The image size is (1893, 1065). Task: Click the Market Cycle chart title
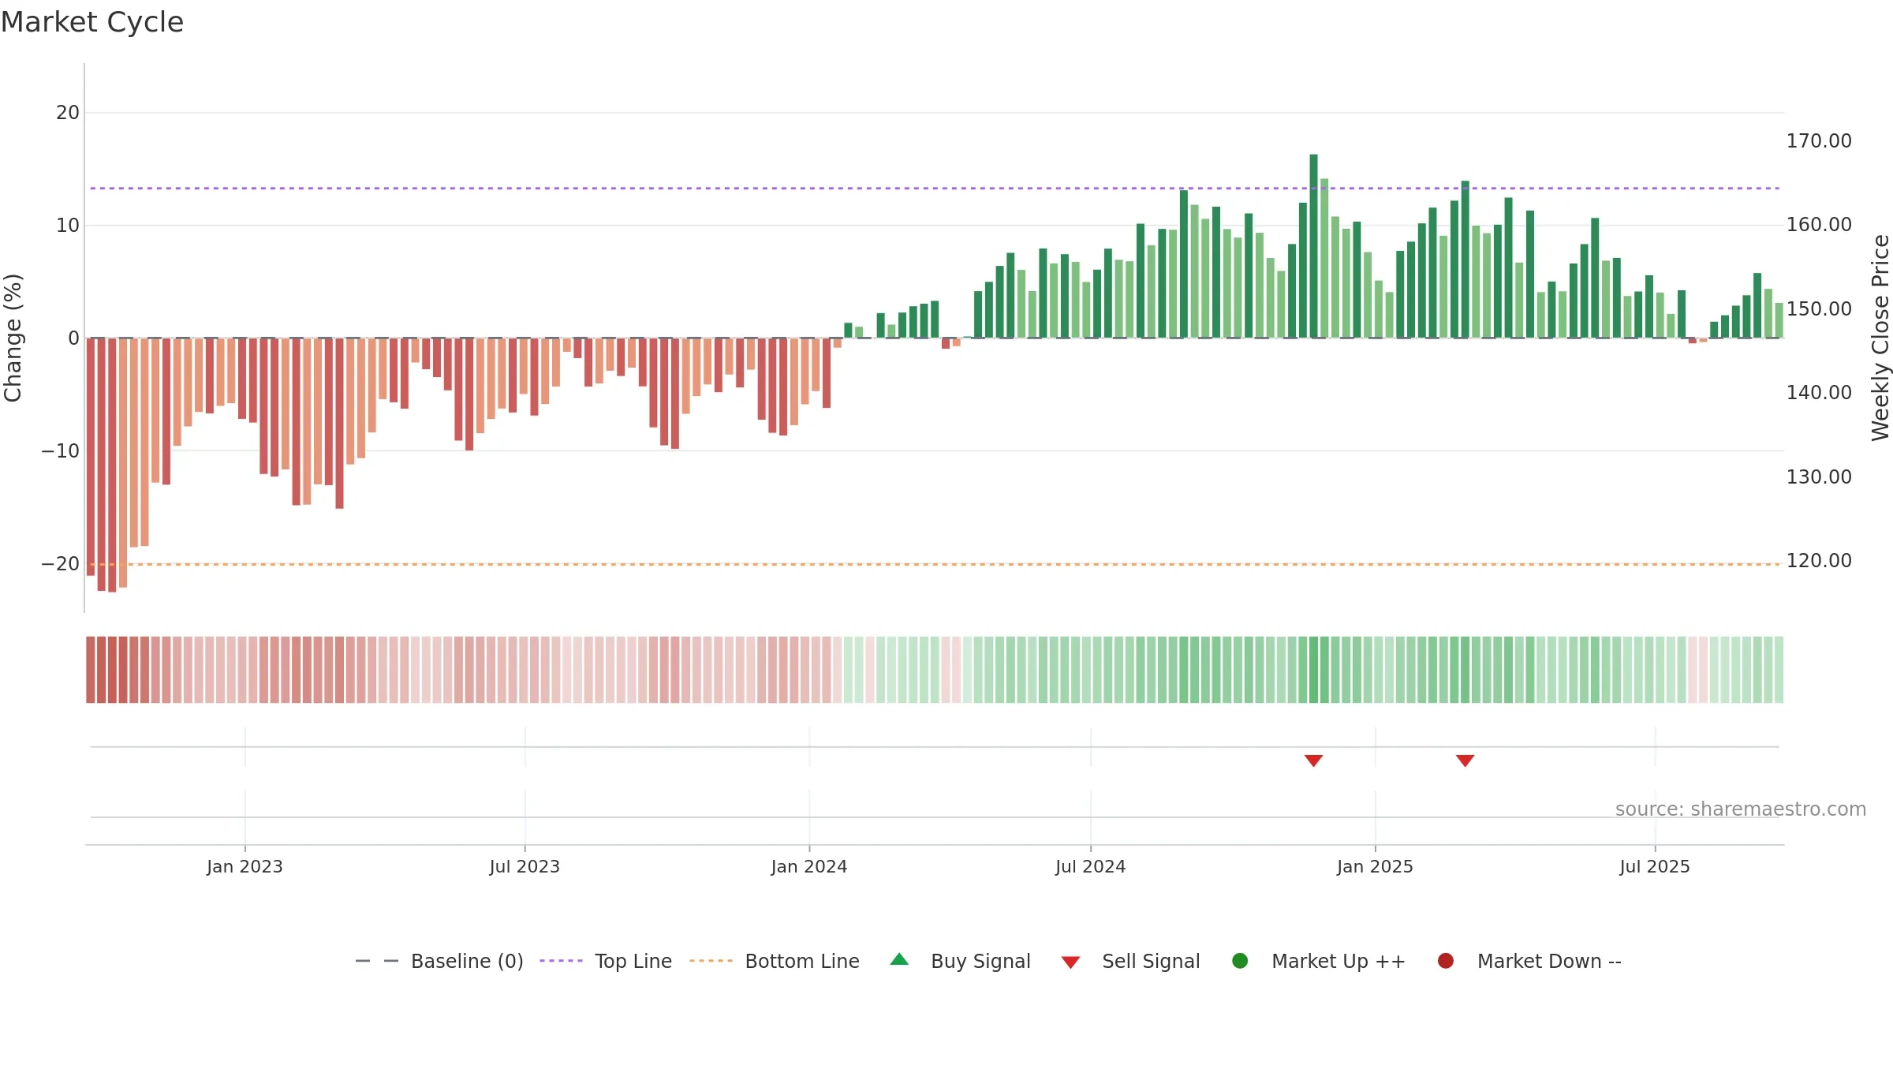[x=92, y=22]
